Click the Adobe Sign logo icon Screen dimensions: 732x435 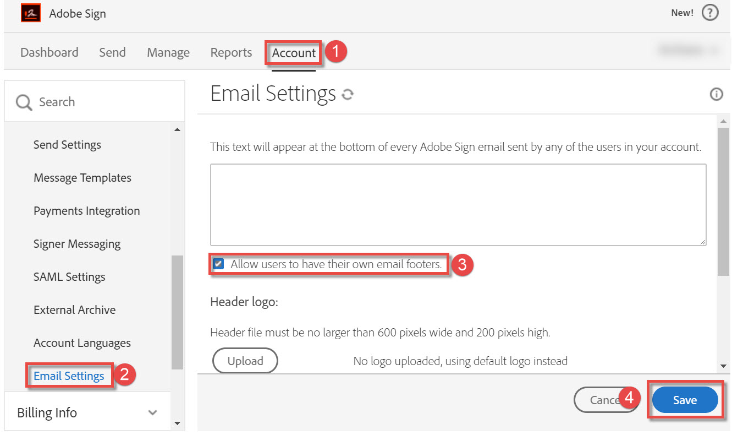pos(31,13)
